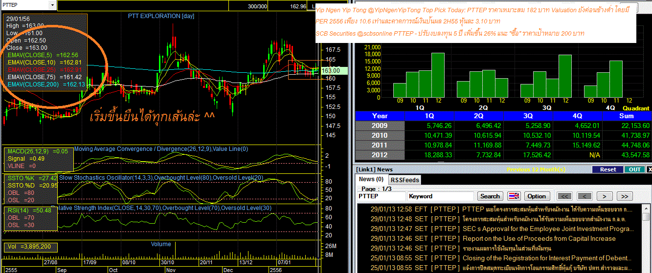The image size is (652, 273).
Task: Click the [Link1] News panel title
Action: coord(375,169)
